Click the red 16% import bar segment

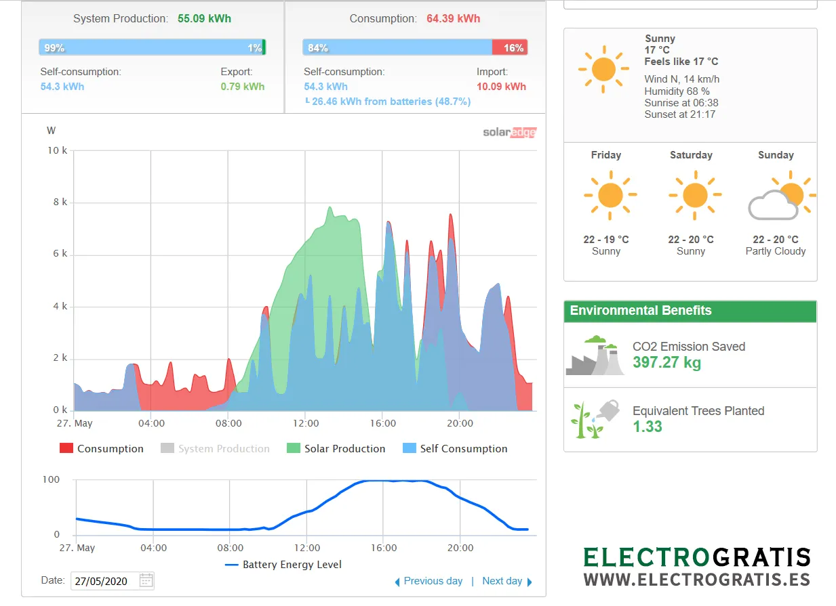coord(509,47)
